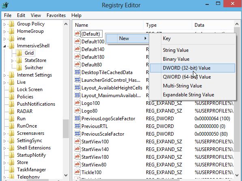This screenshot has height=181, width=242.
Task: Select the Logo80 value name
Action: pos(89,111)
